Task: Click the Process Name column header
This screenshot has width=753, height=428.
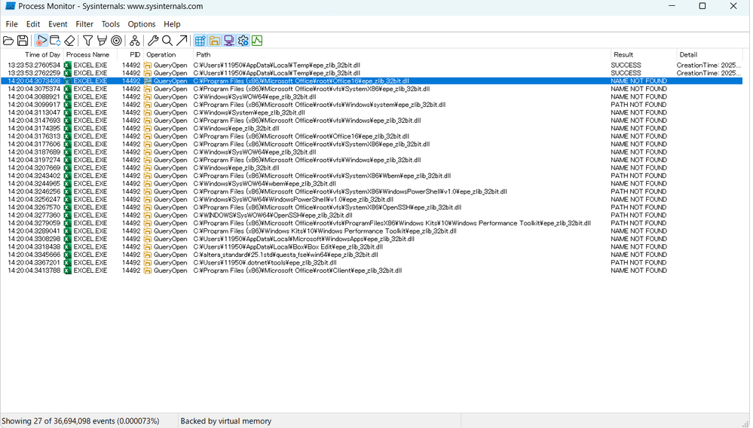Action: point(90,55)
